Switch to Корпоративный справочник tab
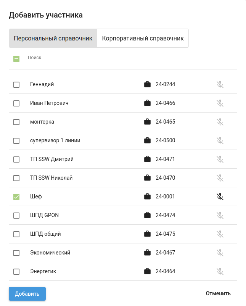 click(143, 38)
